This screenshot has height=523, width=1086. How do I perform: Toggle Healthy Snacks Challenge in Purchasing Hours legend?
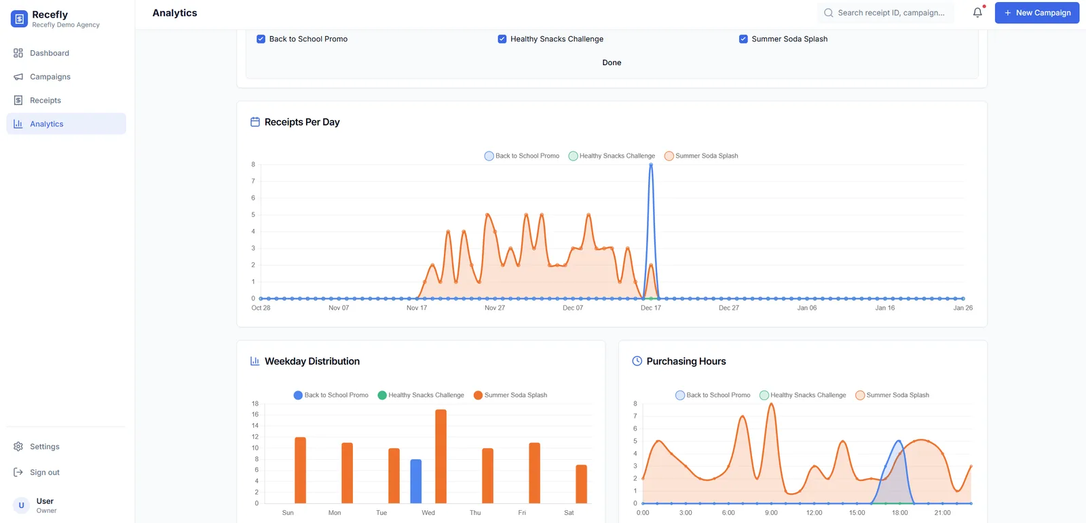[803, 395]
